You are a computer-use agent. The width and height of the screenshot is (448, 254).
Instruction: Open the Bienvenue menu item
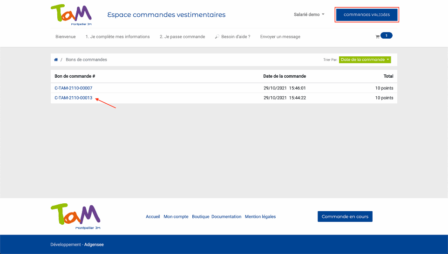click(65, 37)
